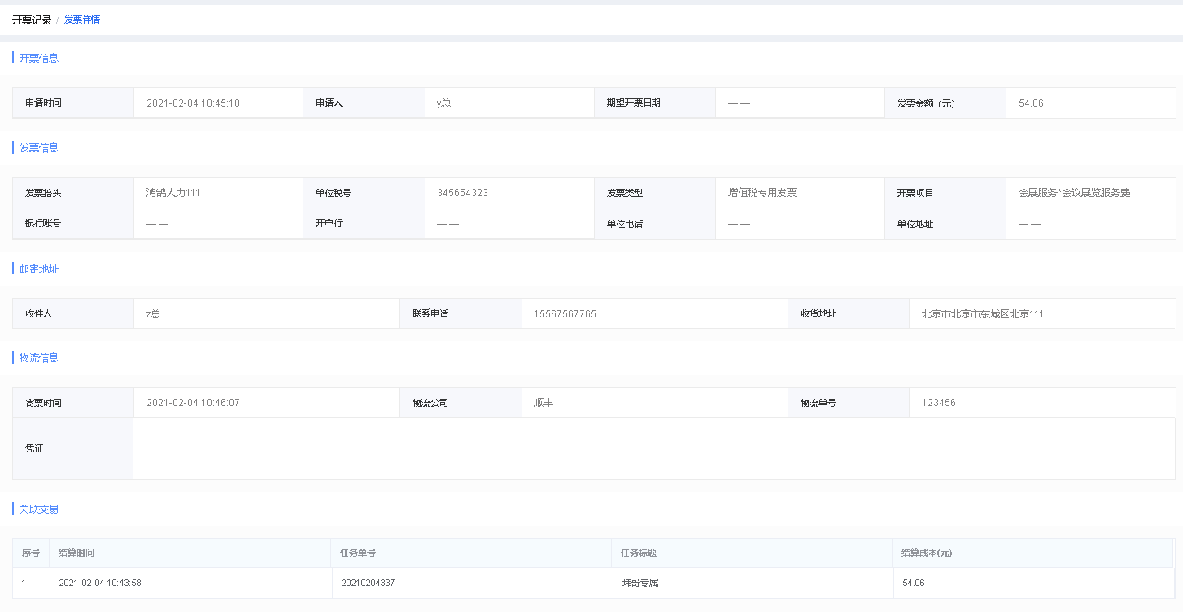The image size is (1183, 612).
Task: Click the 邮寄地址 section heading
Action: 39,269
